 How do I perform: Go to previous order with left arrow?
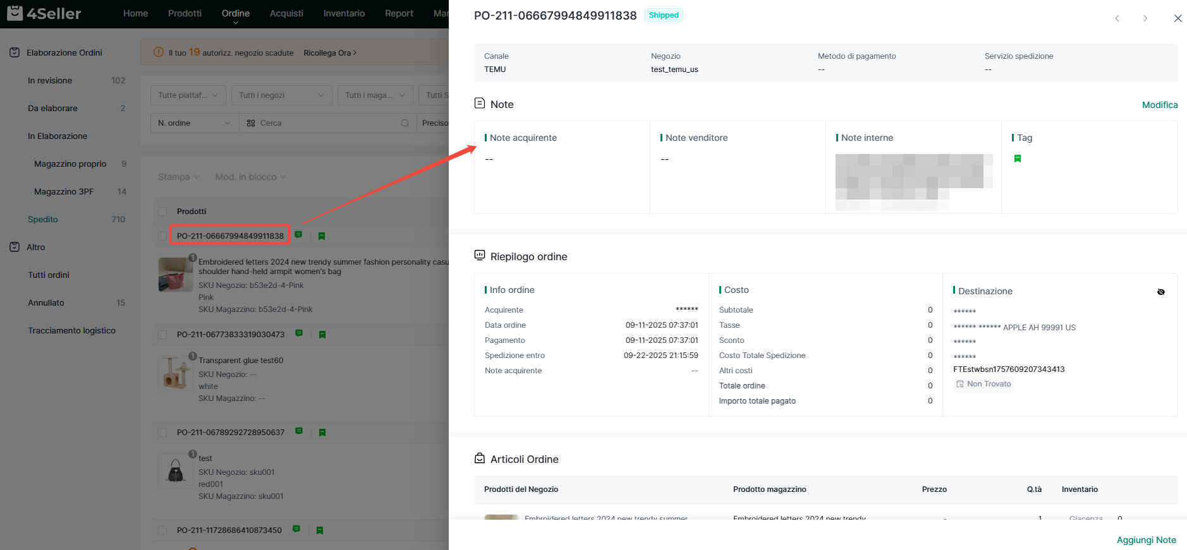(x=1117, y=18)
